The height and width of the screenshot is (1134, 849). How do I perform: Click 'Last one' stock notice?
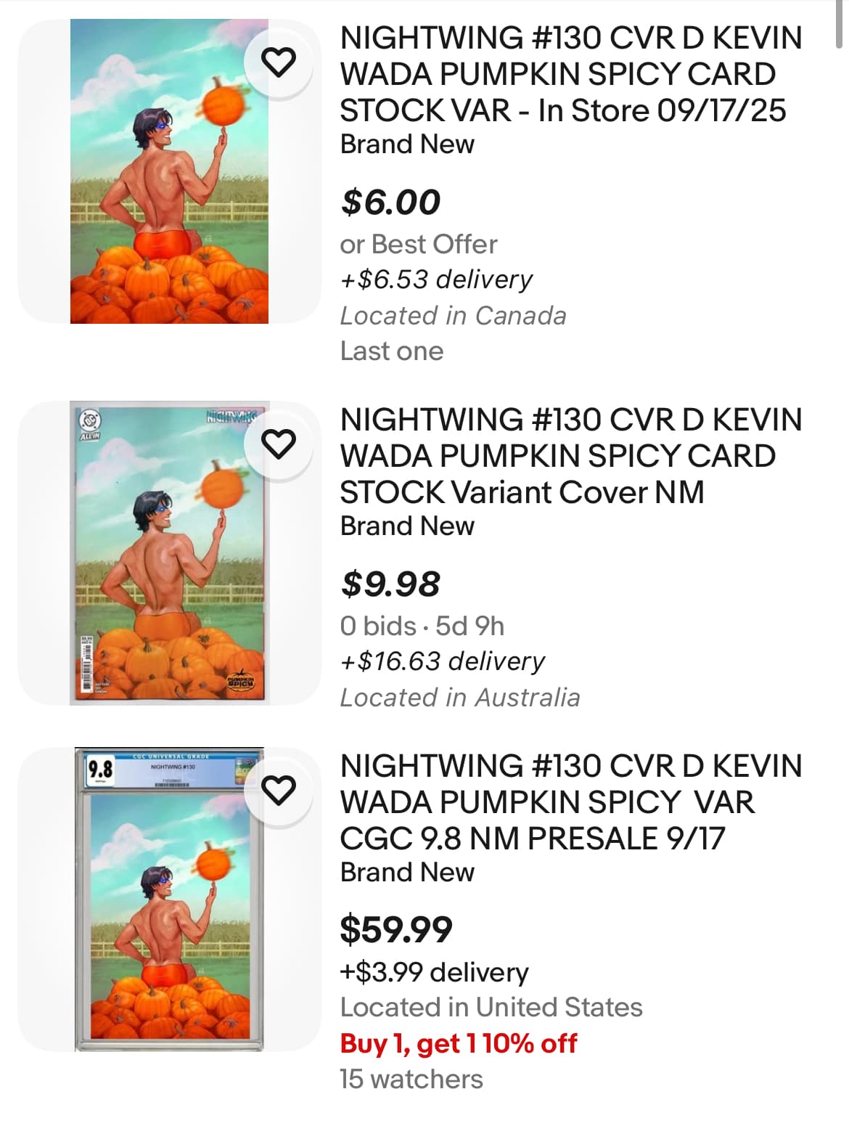392,351
